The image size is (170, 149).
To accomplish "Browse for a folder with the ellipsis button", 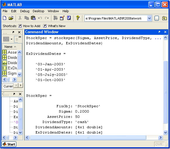I will point(157,18).
